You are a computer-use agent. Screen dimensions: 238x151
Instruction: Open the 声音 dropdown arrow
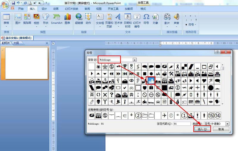[x=176, y=27]
